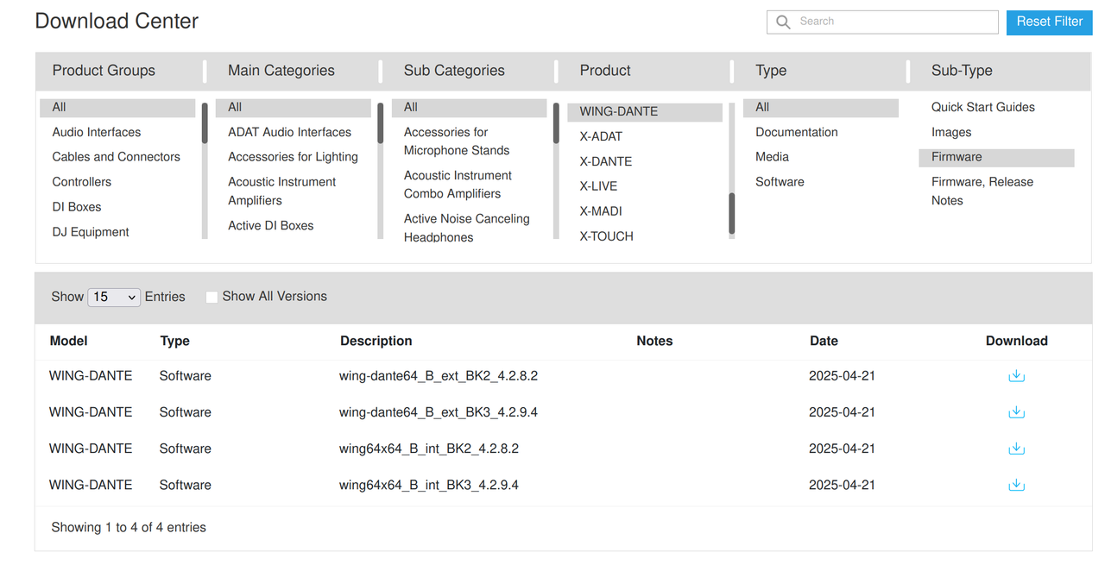This screenshot has height=571, width=1105.
Task: Sort table by Type column header
Action: [174, 342]
